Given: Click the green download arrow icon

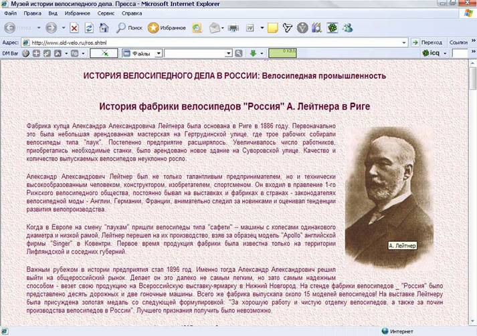Looking at the screenshot, I should pos(253,53).
